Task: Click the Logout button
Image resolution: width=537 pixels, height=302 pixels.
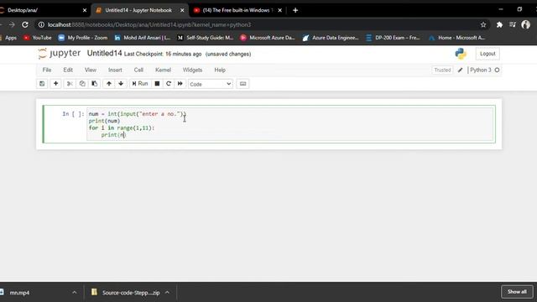Action: 487,54
